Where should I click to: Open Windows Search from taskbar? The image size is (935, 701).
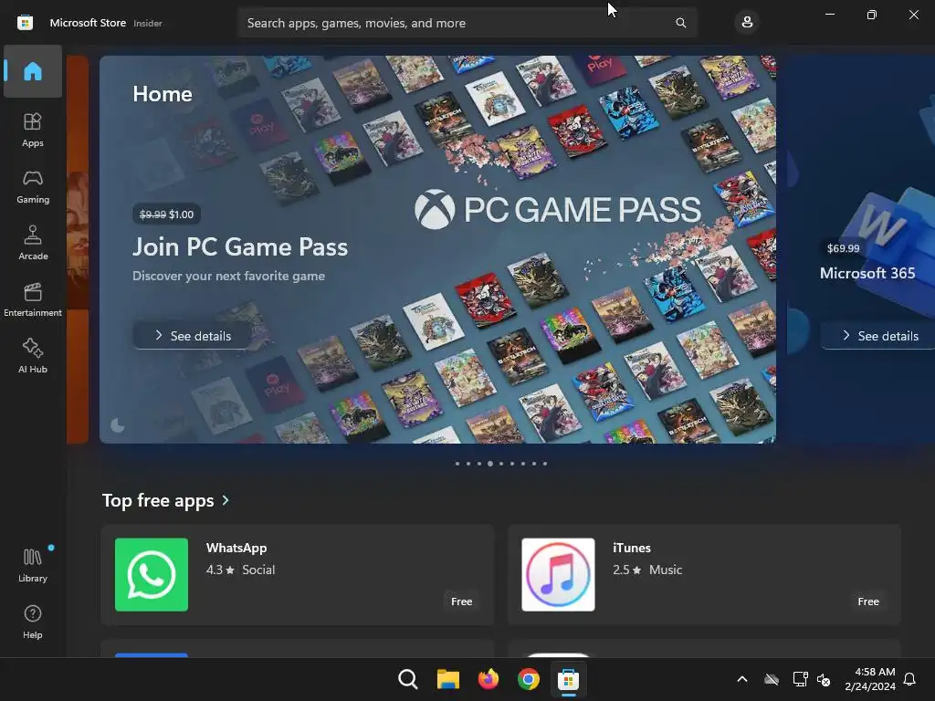coord(408,679)
